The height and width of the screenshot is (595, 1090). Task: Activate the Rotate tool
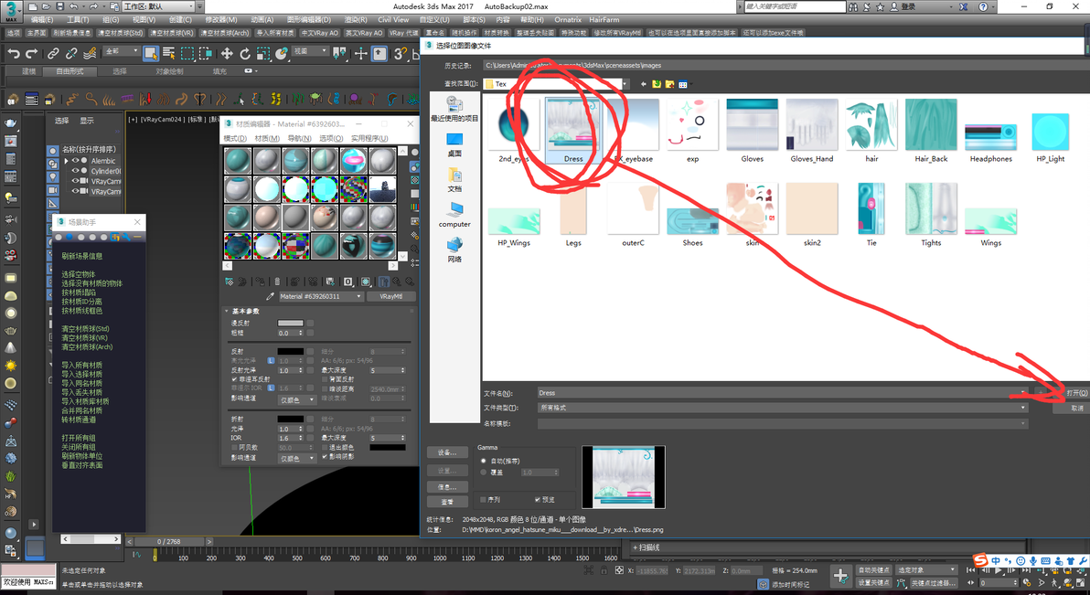245,54
